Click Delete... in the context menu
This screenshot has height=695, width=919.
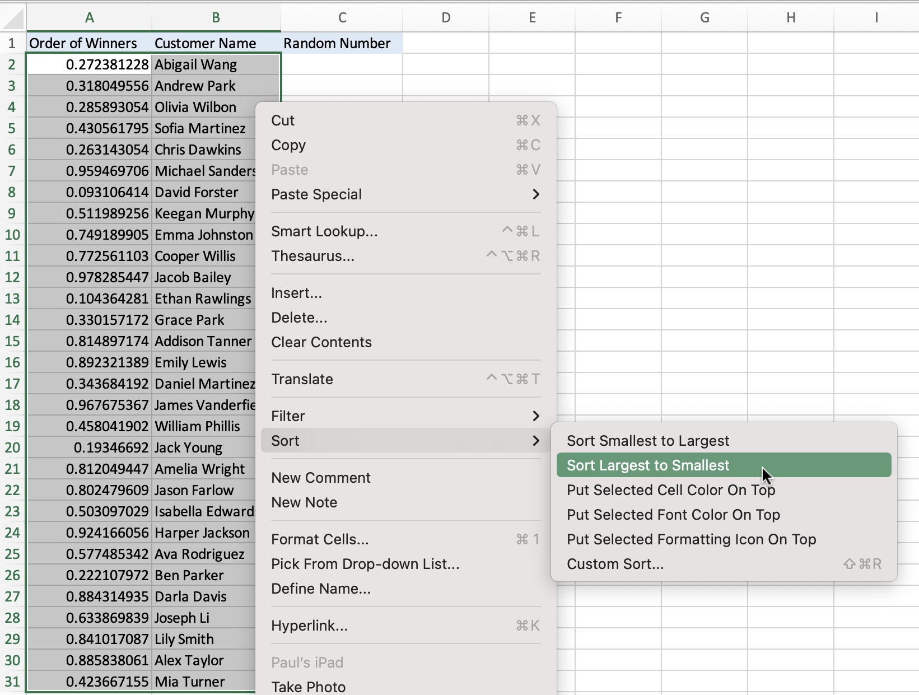tap(406, 318)
